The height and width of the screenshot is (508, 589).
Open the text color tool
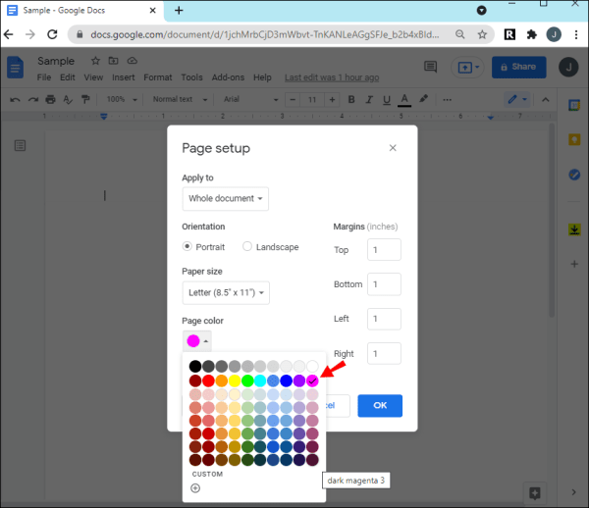tap(404, 100)
